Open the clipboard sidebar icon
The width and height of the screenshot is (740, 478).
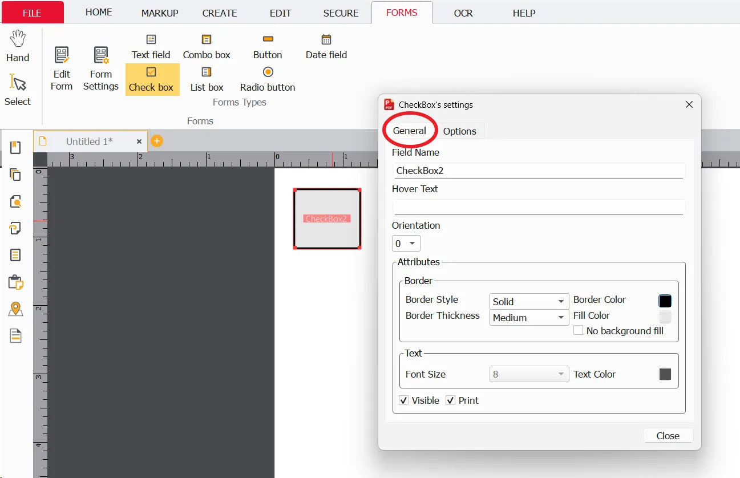click(x=16, y=282)
